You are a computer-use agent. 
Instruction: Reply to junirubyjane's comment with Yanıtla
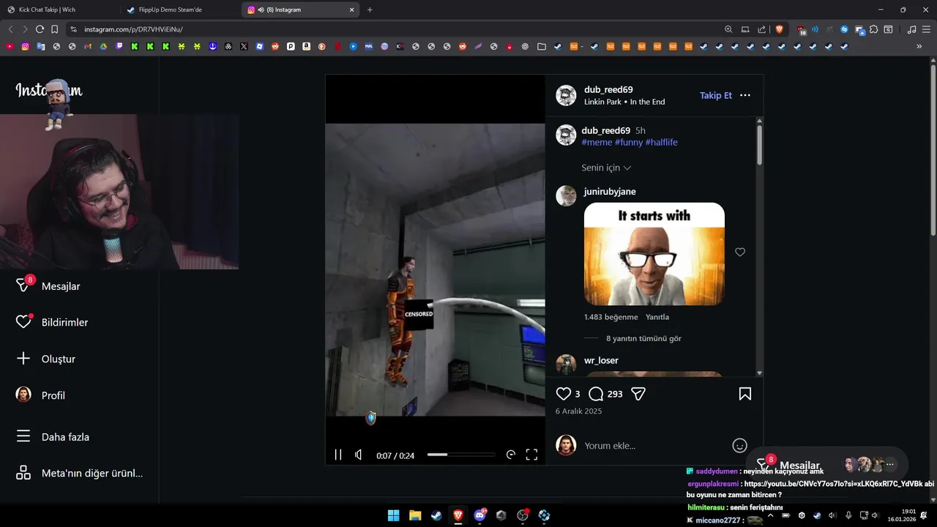click(x=657, y=317)
